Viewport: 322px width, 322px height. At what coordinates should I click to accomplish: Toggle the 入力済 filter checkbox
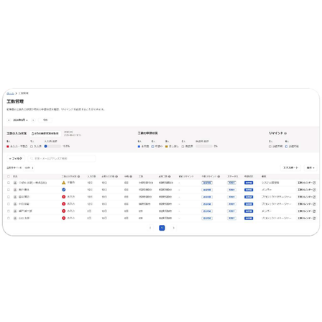32,147
